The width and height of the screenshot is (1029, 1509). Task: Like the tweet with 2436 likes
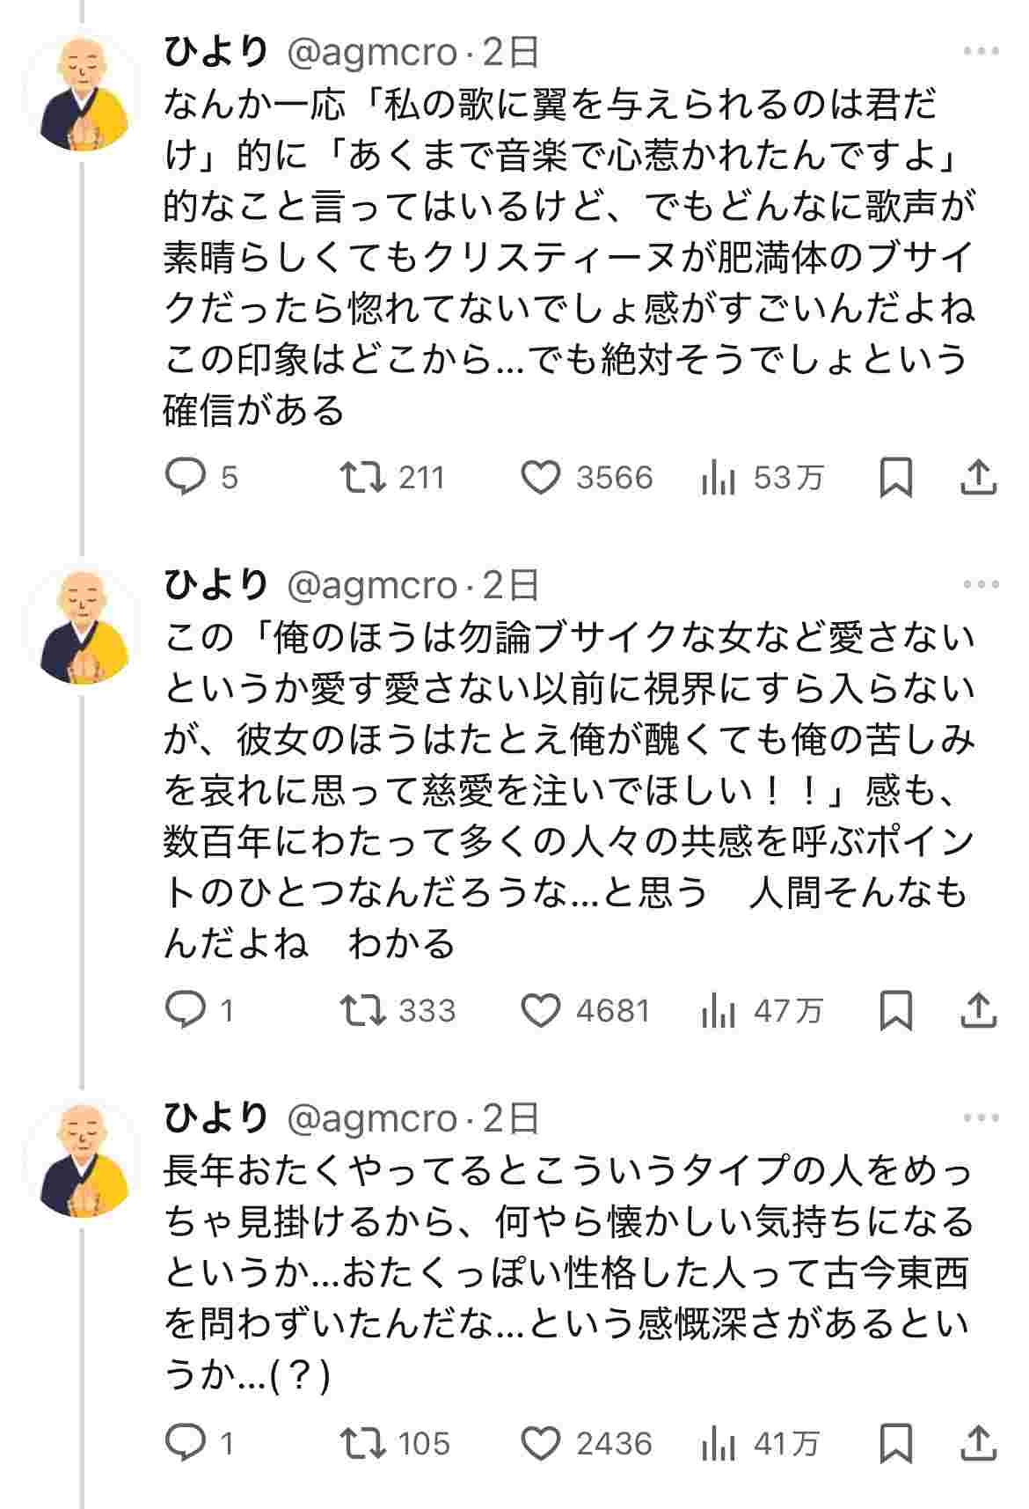[541, 1443]
